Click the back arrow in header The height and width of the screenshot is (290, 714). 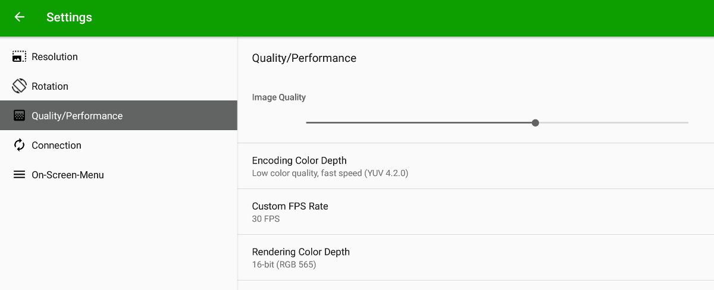click(20, 17)
